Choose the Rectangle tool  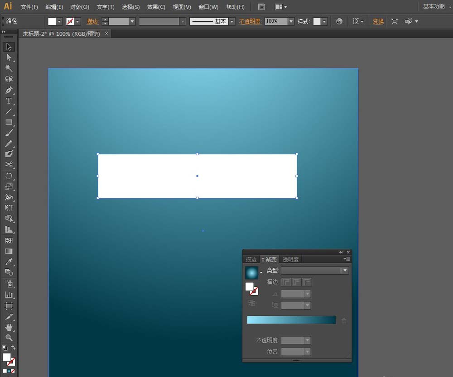click(9, 122)
